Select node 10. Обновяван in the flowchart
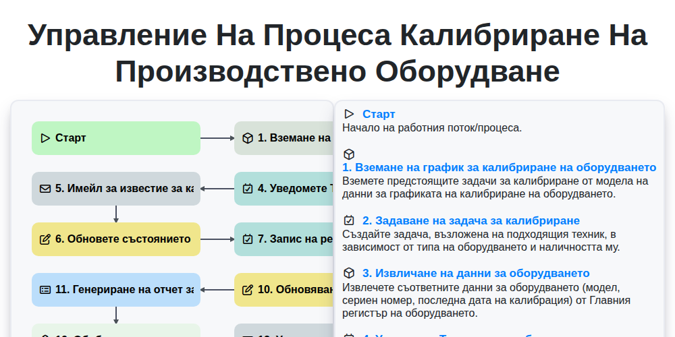This screenshot has height=337, width=675. coord(283,290)
